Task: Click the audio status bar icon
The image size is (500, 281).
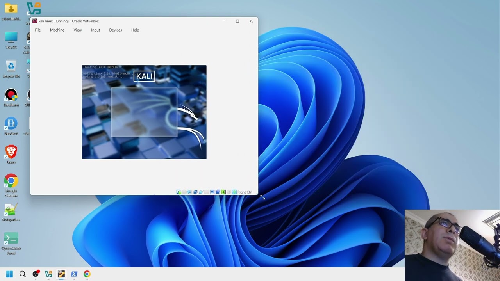Action: (190, 192)
